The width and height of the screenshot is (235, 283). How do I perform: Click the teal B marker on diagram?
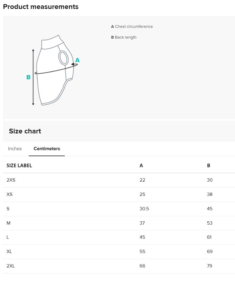click(x=28, y=77)
